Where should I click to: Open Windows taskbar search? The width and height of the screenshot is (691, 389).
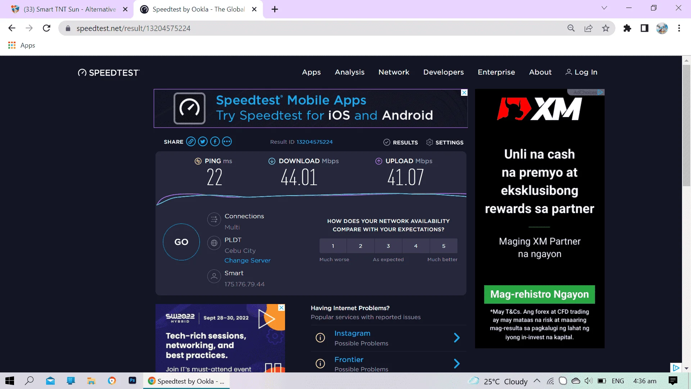[x=30, y=381]
